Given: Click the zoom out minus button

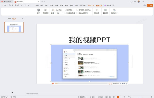Looking at the screenshot, I should point(136,97).
